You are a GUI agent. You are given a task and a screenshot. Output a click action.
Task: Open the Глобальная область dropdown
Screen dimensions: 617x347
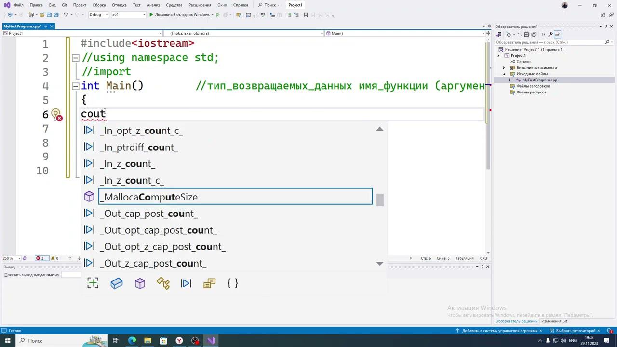coord(244,33)
